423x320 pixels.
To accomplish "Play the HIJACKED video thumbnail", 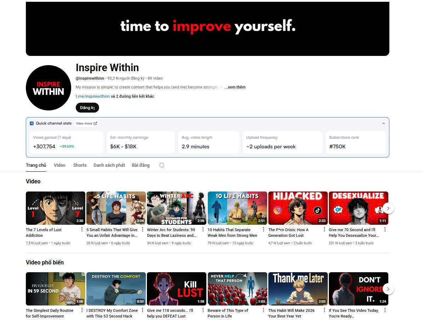I will [x=298, y=208].
